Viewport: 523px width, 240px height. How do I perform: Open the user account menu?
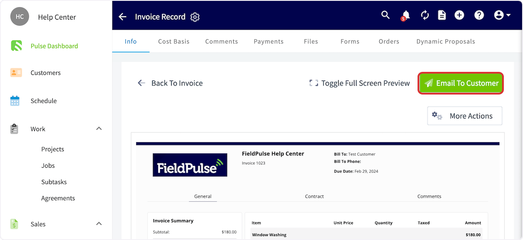502,15
